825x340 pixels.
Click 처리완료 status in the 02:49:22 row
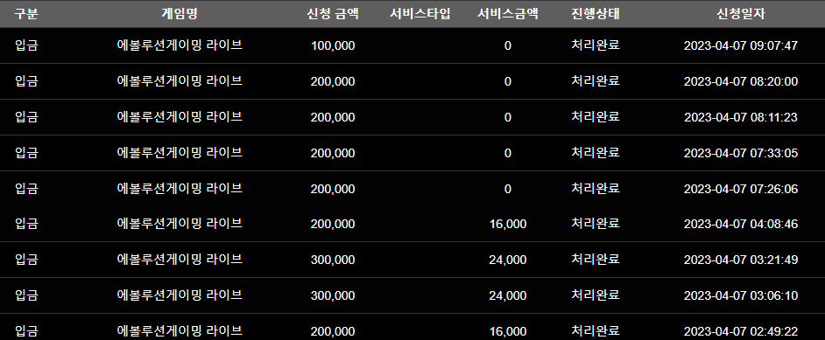[x=596, y=331]
